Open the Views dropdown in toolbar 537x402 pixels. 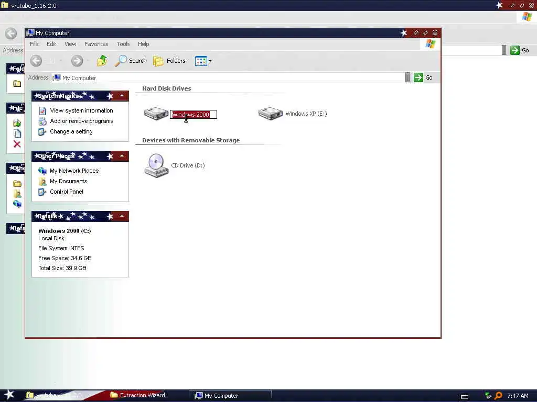203,61
